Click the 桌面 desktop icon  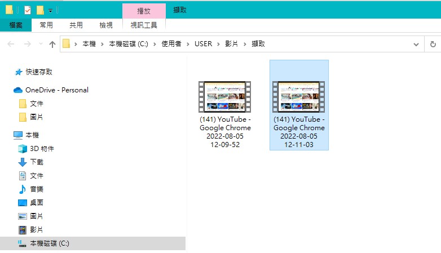tap(23, 203)
